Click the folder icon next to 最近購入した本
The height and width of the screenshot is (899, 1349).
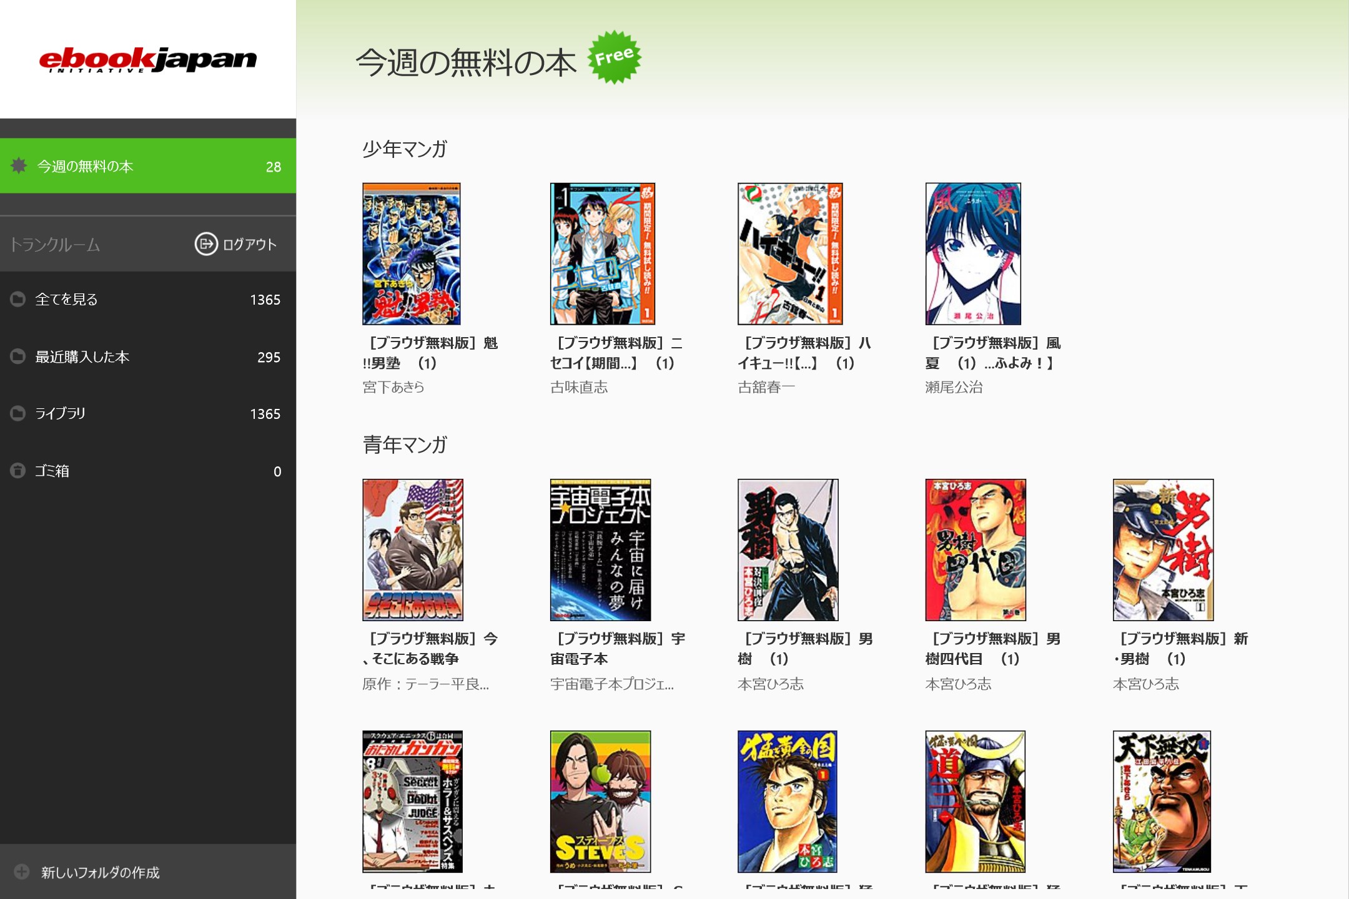click(x=17, y=356)
